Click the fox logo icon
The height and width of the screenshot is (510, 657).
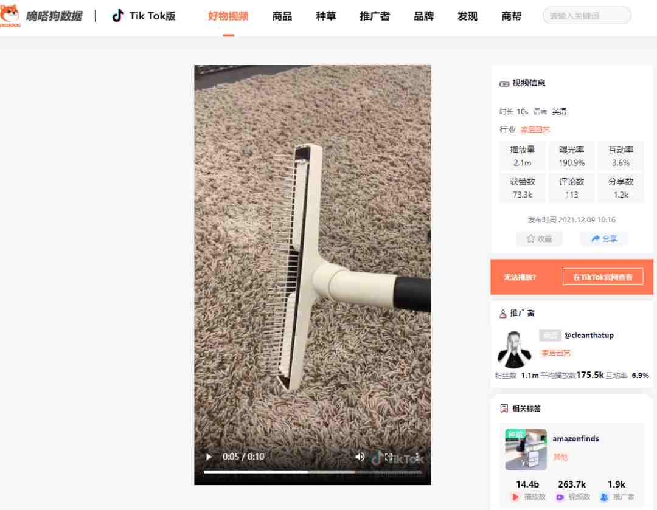pos(10,15)
